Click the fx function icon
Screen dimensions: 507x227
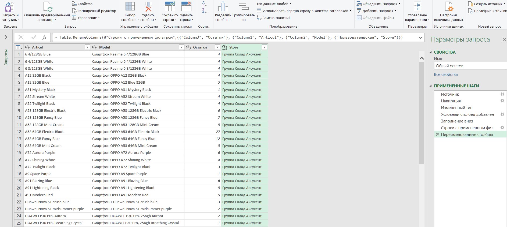click(45, 37)
